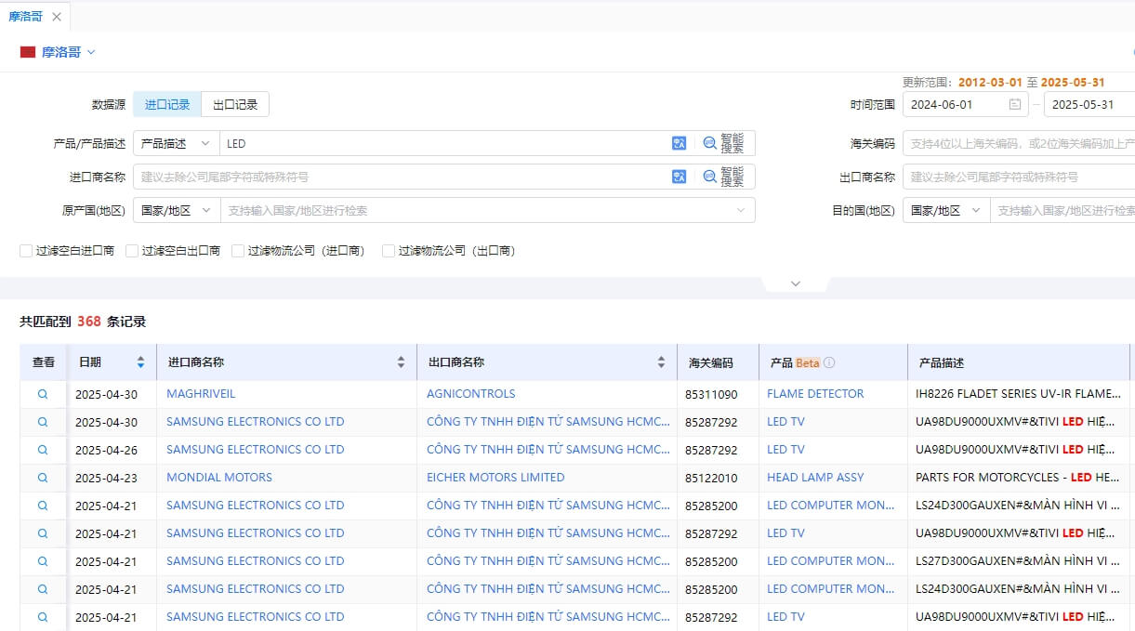Check 过滤空白出口商 checkbox
Viewport: 1135px width, 631px height.
click(x=132, y=251)
